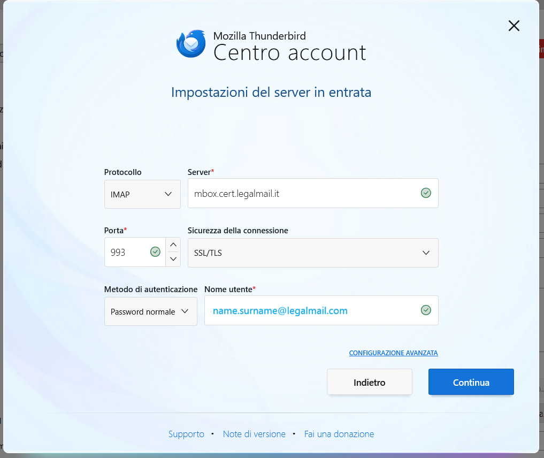Screen dimensions: 544x458
Task: Close the Centro account dialog
Action: [x=514, y=26]
